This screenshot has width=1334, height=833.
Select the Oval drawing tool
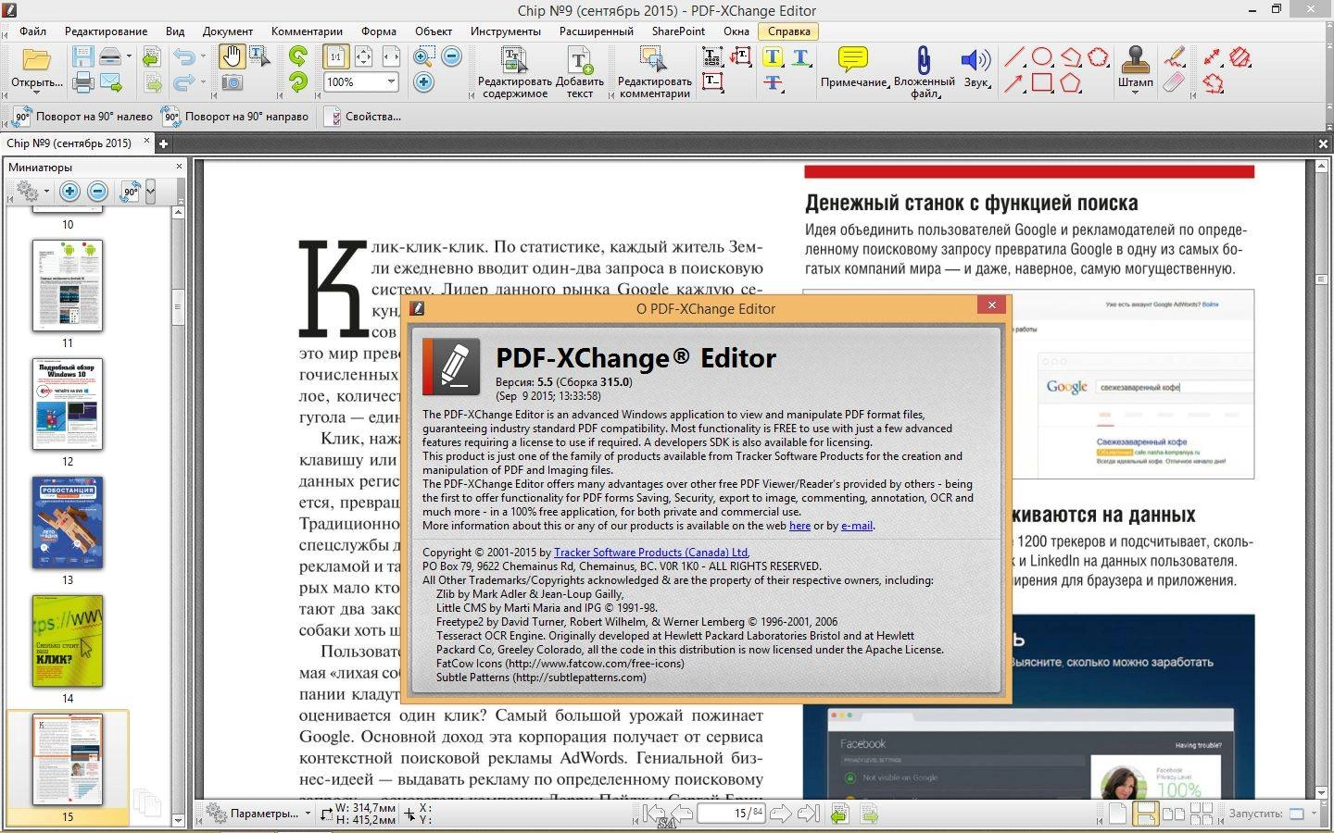point(1042,57)
